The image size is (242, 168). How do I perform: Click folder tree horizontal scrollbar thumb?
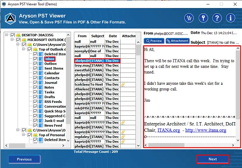point(17,145)
